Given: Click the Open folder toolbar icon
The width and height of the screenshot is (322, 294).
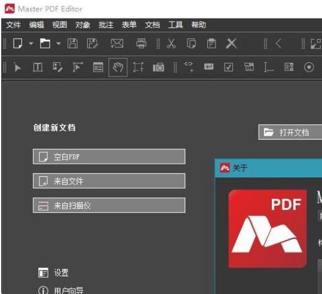Looking at the screenshot, I should click(45, 44).
